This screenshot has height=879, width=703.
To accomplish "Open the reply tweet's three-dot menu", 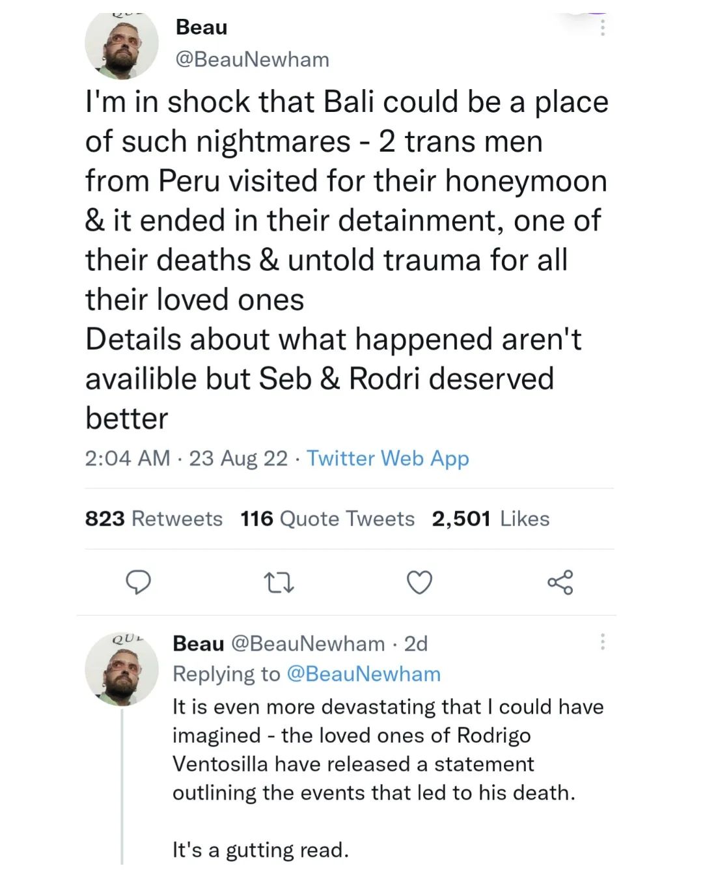I will 603,642.
